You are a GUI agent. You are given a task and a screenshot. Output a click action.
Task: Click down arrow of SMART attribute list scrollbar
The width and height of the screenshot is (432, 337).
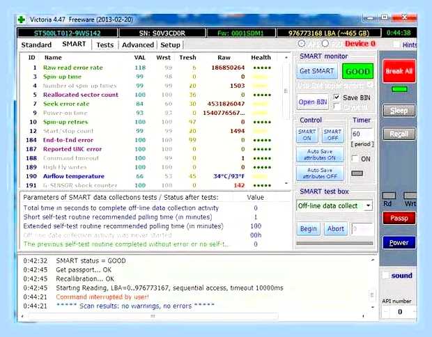coord(286,183)
